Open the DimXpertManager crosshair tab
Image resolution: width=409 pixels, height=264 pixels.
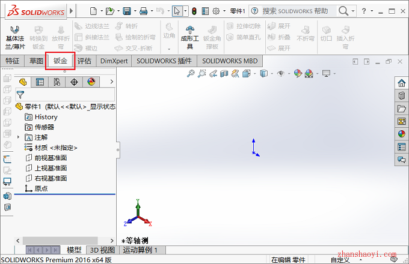[74, 82]
